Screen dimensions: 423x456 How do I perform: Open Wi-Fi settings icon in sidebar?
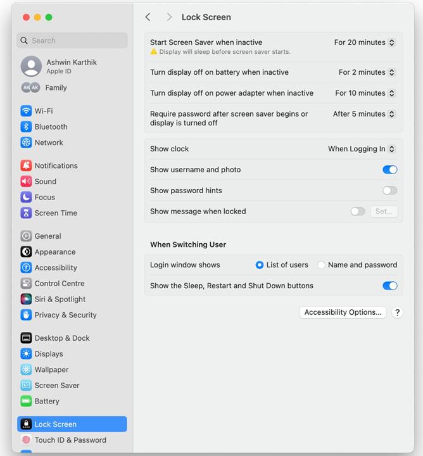coord(26,111)
